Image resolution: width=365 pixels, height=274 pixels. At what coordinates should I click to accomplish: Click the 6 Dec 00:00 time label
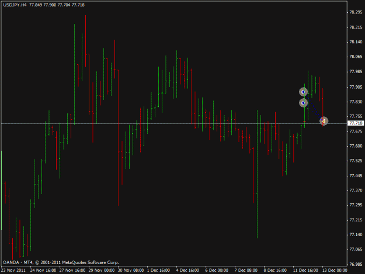click(217, 270)
